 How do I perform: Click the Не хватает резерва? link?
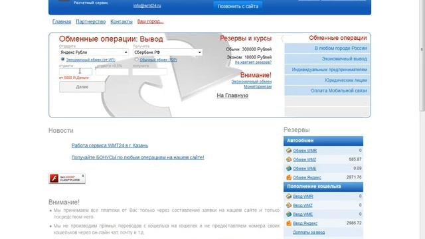tap(253, 62)
